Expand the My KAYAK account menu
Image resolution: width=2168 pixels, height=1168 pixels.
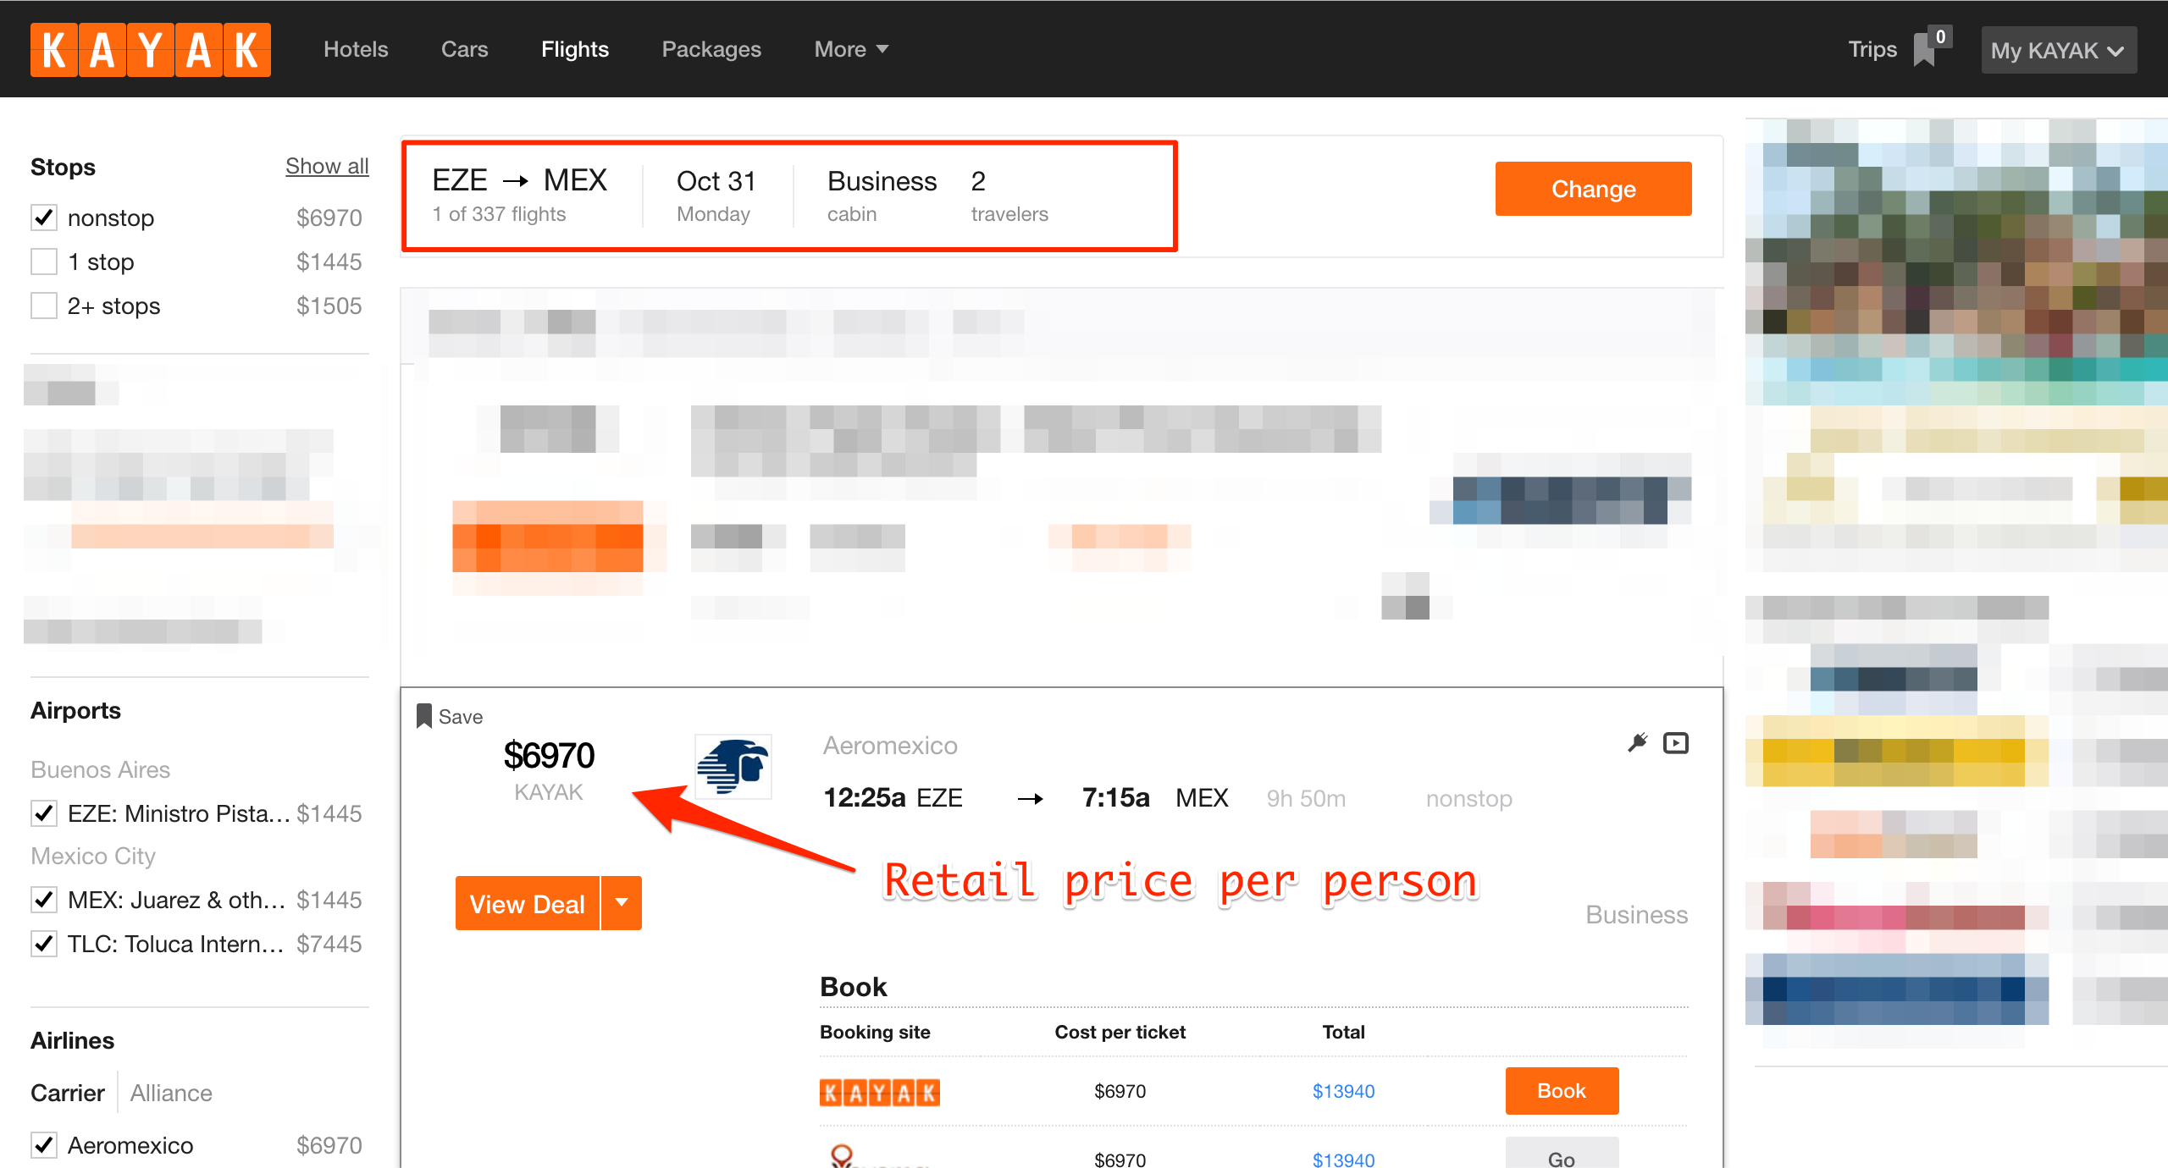tap(2058, 49)
